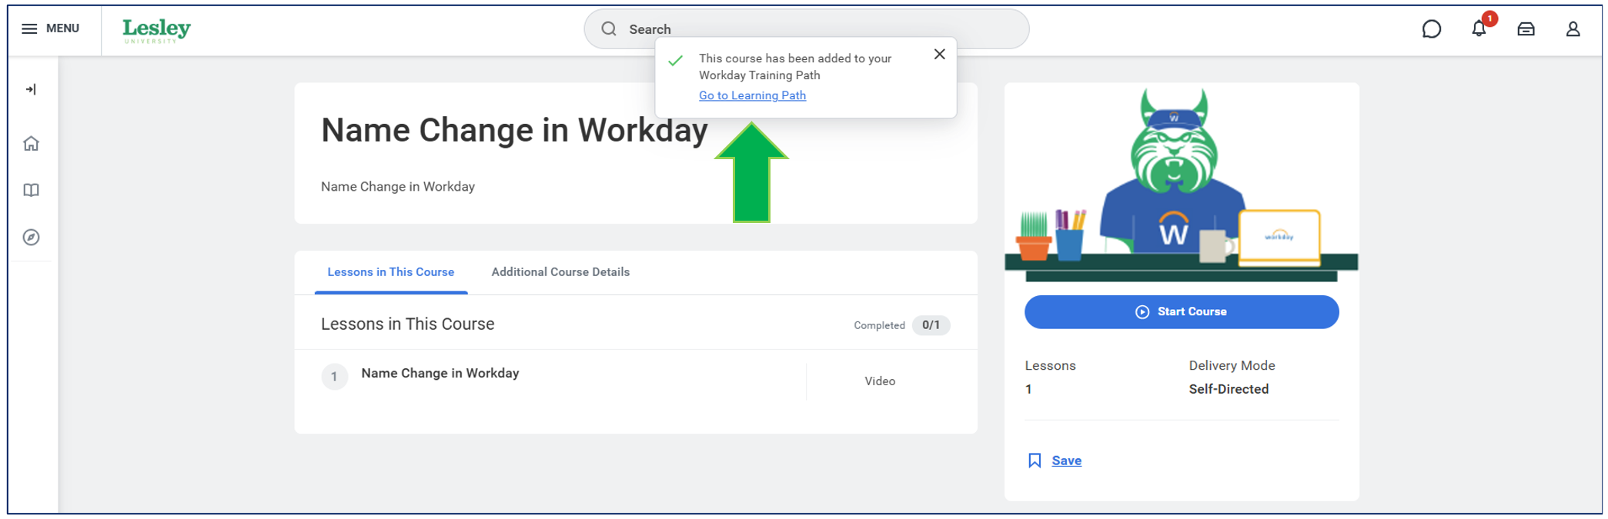The width and height of the screenshot is (1608, 519).
Task: Click the course added notification message
Action: click(795, 67)
